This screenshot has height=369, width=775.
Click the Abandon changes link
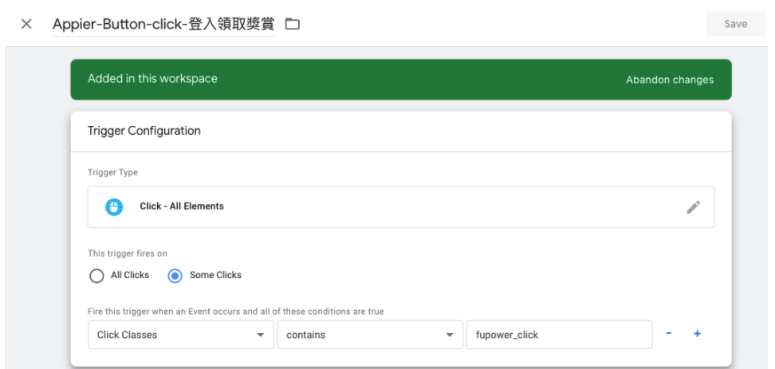coord(669,80)
